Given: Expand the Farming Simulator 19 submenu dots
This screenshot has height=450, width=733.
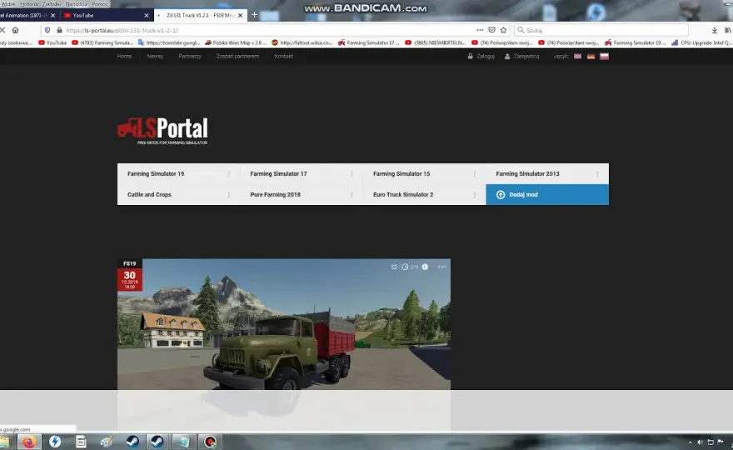Looking at the screenshot, I should pyautogui.click(x=228, y=173).
